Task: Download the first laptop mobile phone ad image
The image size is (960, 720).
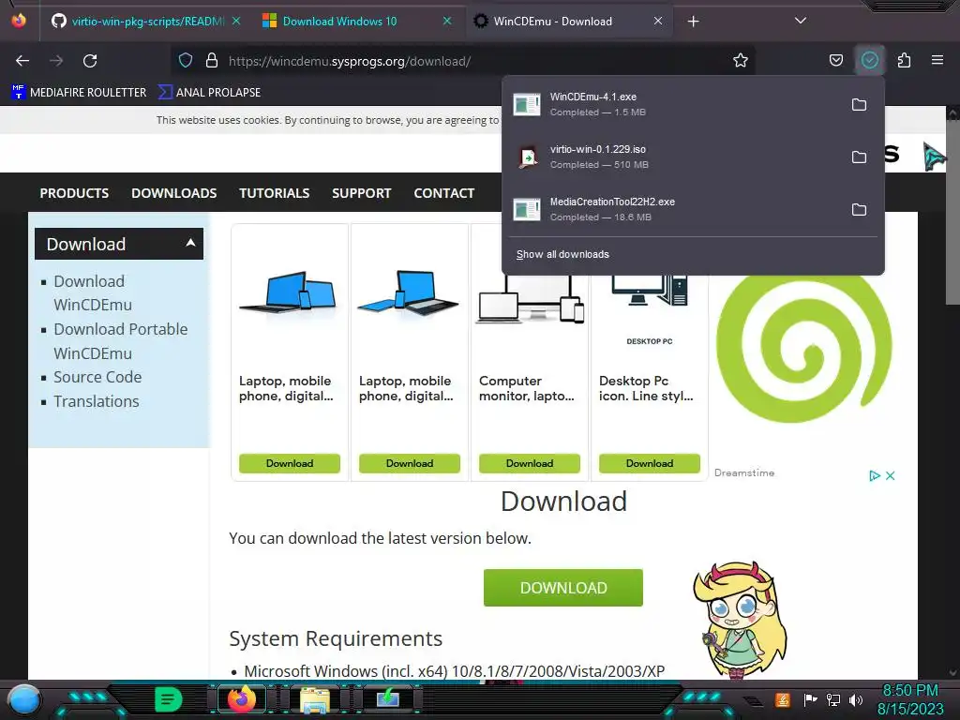Action: tap(290, 463)
